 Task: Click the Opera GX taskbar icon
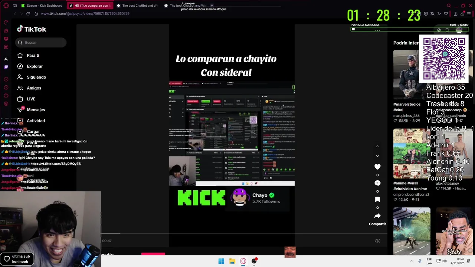pos(243,261)
